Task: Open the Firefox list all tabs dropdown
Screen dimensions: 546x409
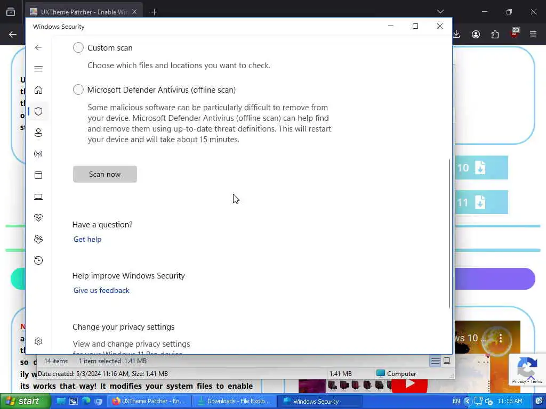Action: 440,12
